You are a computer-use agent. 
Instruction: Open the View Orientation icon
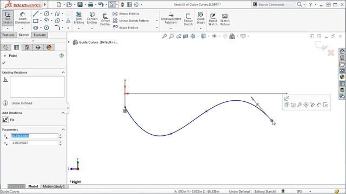coord(193,36)
